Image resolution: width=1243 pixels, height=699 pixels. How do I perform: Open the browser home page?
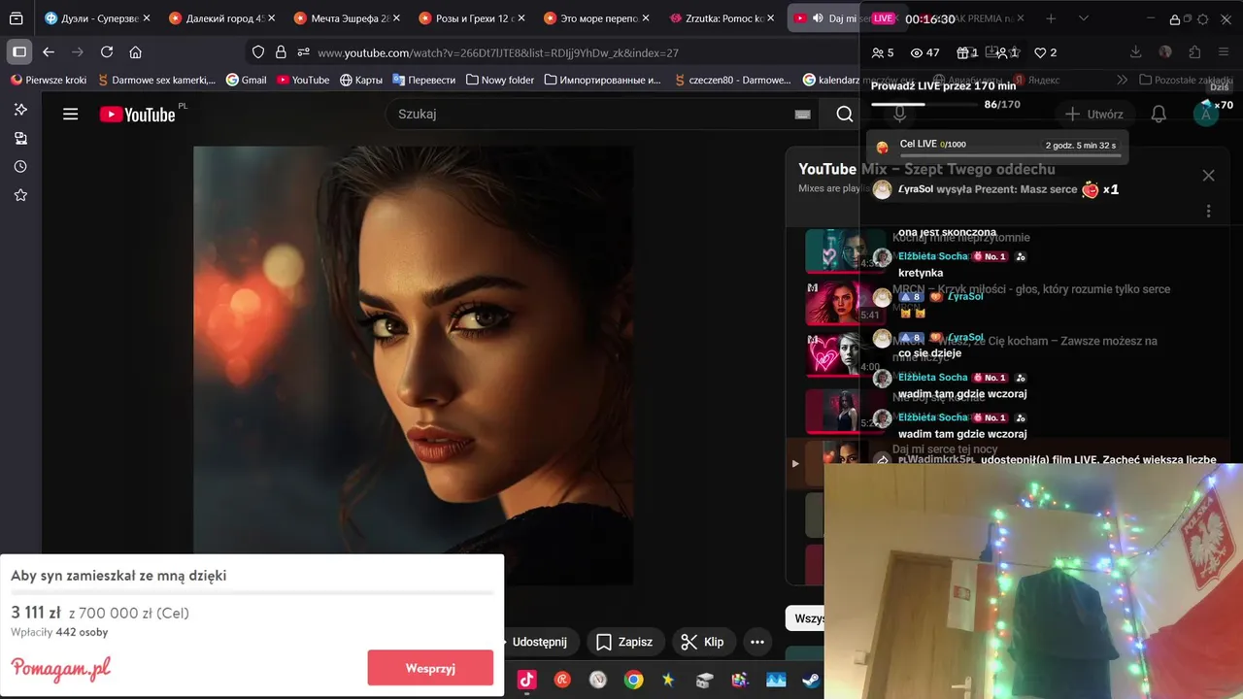[x=135, y=52]
